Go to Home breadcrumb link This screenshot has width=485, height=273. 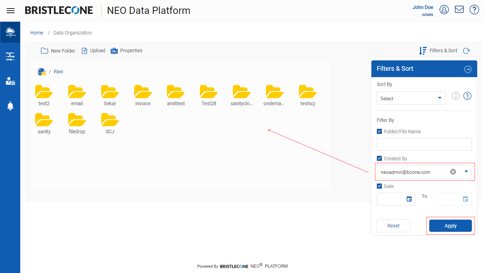tap(37, 33)
